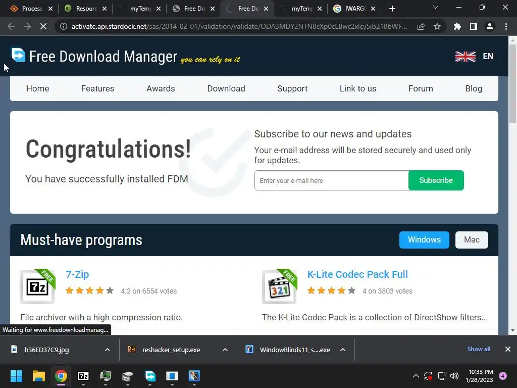Viewport: 517px width, 388px height.
Task: Click Show all downloads
Action: click(479, 349)
